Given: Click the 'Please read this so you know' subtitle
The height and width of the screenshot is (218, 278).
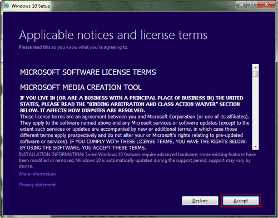Looking at the screenshot, I should [x=73, y=47].
